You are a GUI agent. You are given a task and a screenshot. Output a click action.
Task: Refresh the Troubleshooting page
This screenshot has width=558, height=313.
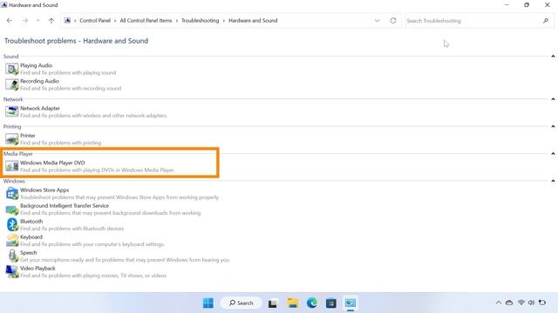coord(393,21)
